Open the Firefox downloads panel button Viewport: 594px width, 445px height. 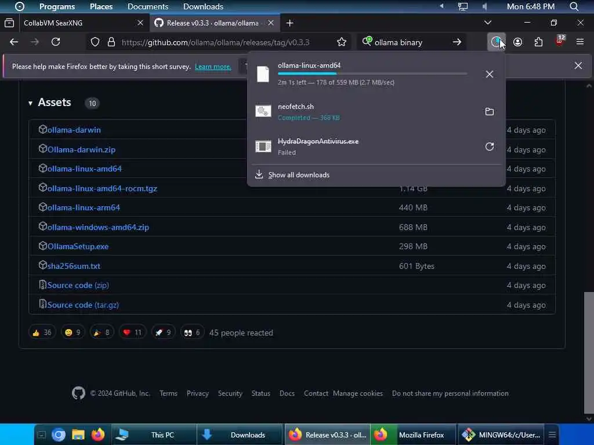pos(497,42)
